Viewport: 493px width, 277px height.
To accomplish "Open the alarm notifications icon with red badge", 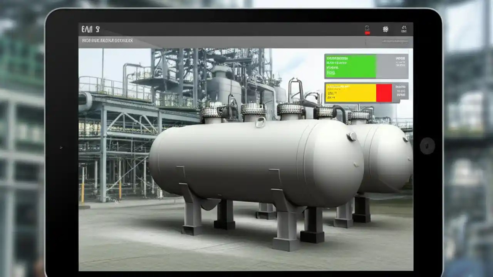I will (x=367, y=28).
